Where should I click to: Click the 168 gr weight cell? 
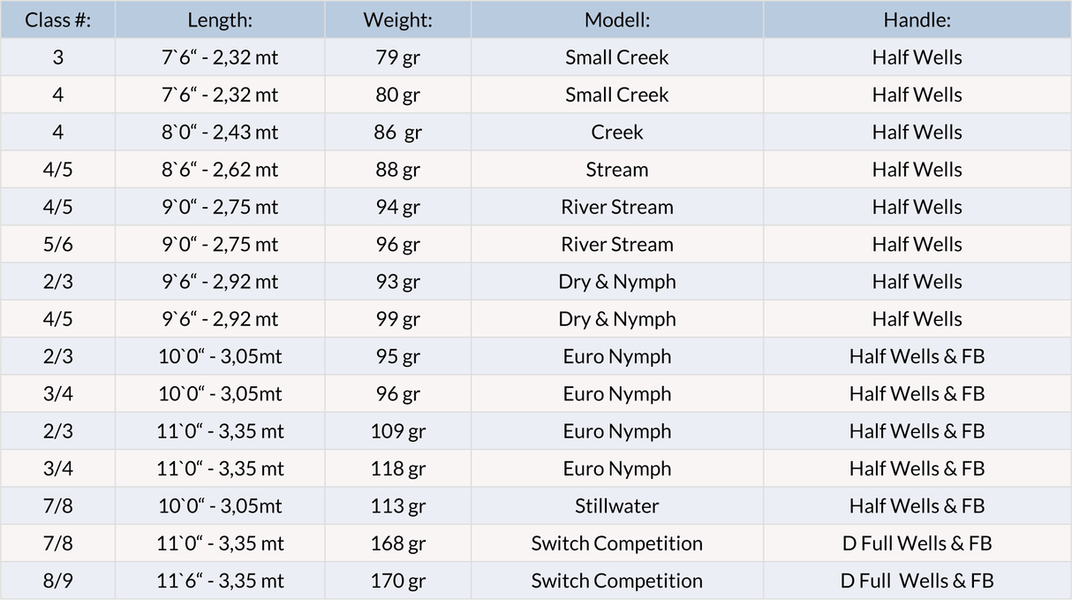pyautogui.click(x=397, y=543)
